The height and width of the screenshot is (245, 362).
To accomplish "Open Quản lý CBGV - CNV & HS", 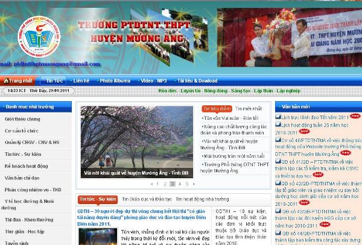I will click(32, 142).
